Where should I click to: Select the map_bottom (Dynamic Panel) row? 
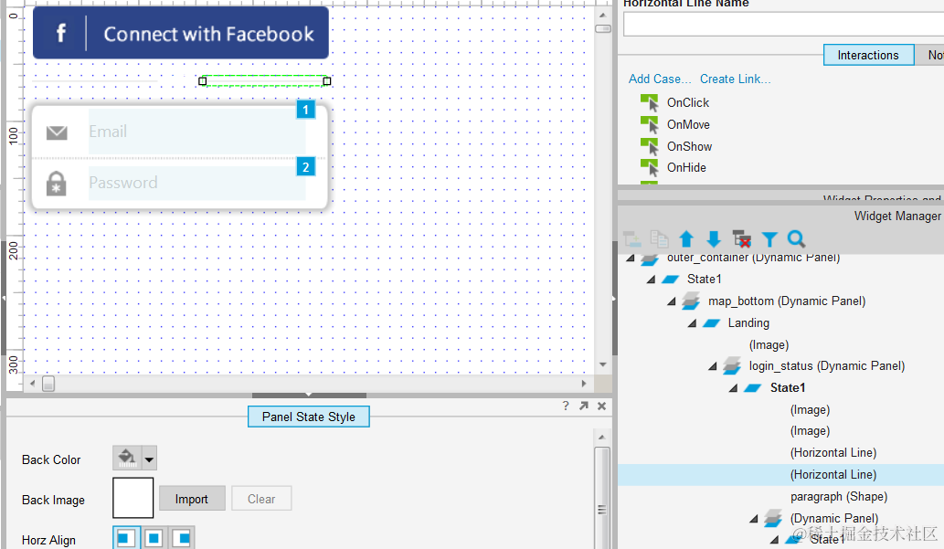coord(787,301)
